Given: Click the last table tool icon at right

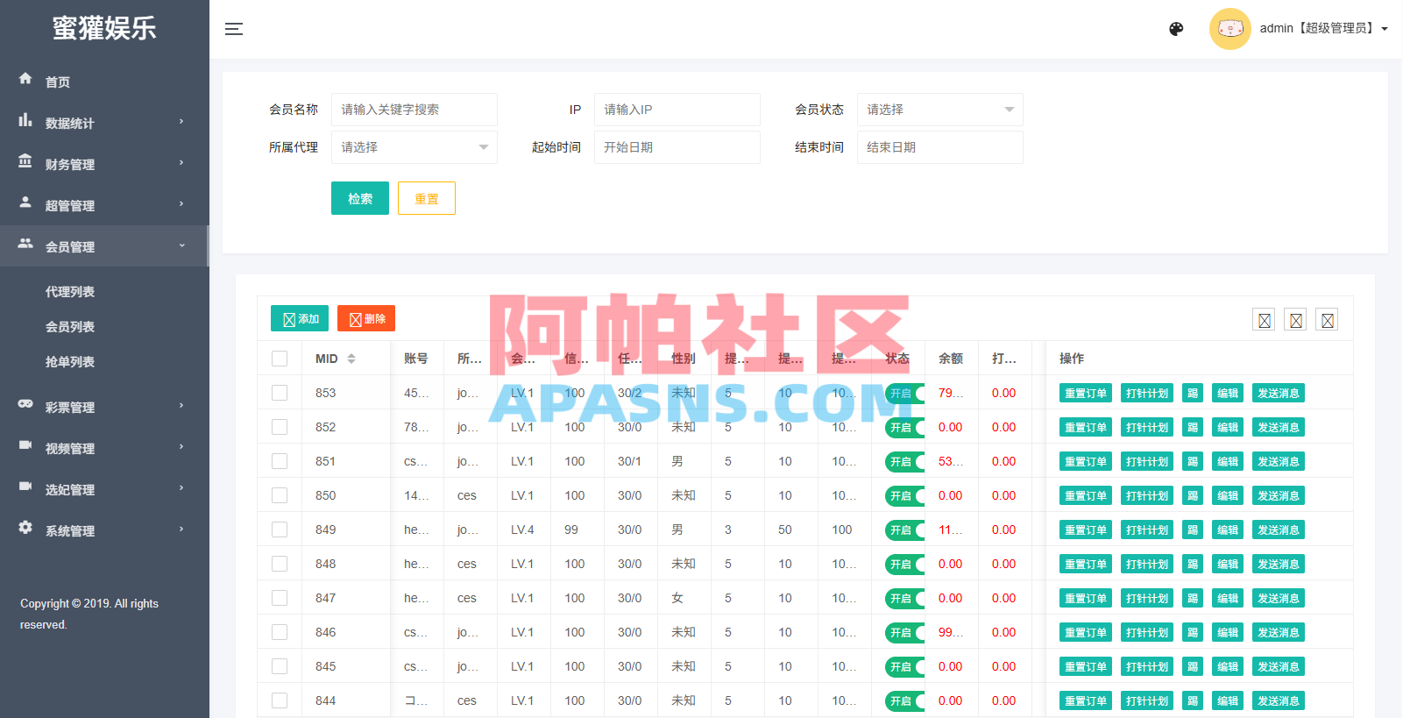Looking at the screenshot, I should [1328, 320].
